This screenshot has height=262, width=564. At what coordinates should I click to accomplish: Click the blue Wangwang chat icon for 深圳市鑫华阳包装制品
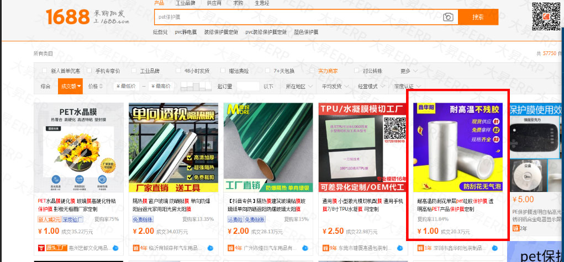tap(495, 248)
